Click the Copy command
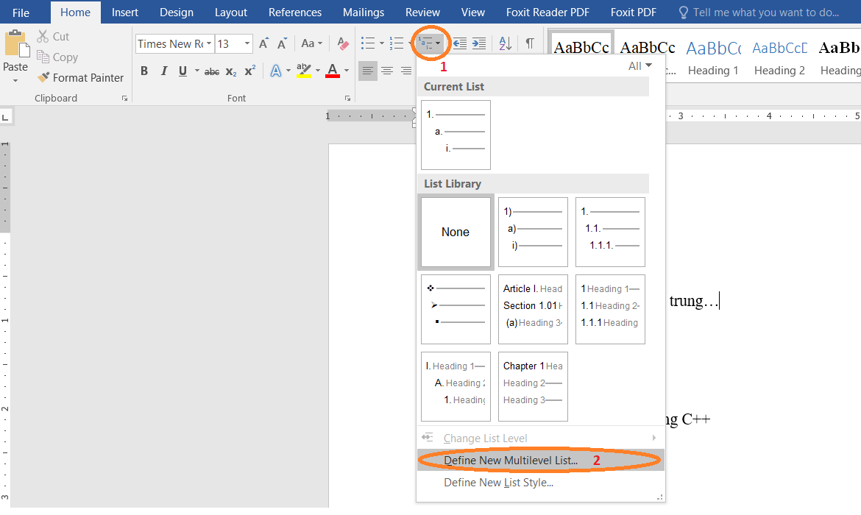The image size is (861, 515). (57, 57)
